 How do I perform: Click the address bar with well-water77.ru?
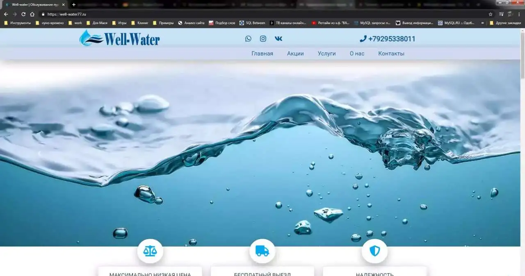(x=262, y=14)
